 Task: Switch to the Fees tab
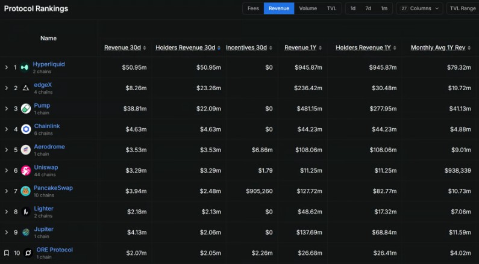253,8
